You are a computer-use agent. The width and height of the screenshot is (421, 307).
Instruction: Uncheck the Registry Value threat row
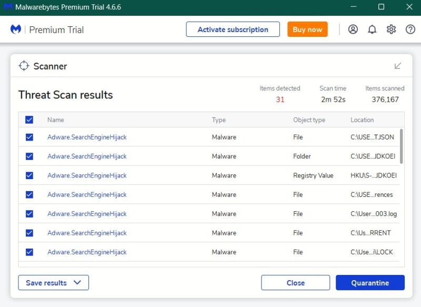coord(29,175)
